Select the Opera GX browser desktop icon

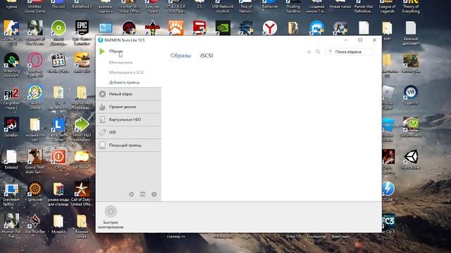point(35,65)
